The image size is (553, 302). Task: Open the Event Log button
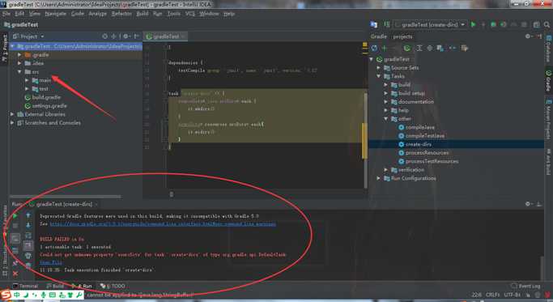click(x=525, y=286)
